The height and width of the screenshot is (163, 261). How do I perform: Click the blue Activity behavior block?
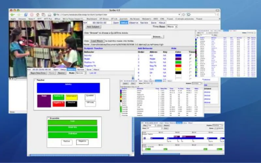point(69,88)
